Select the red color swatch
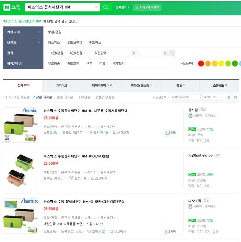This screenshot has width=241, height=242. click(201, 63)
